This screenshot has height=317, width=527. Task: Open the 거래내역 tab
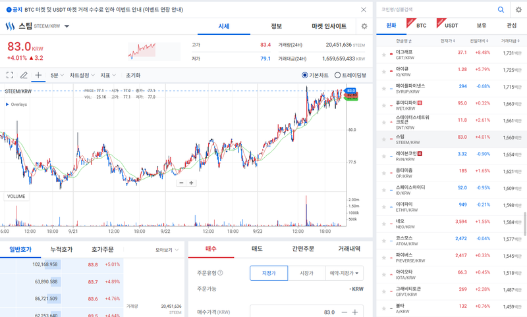tap(349, 249)
